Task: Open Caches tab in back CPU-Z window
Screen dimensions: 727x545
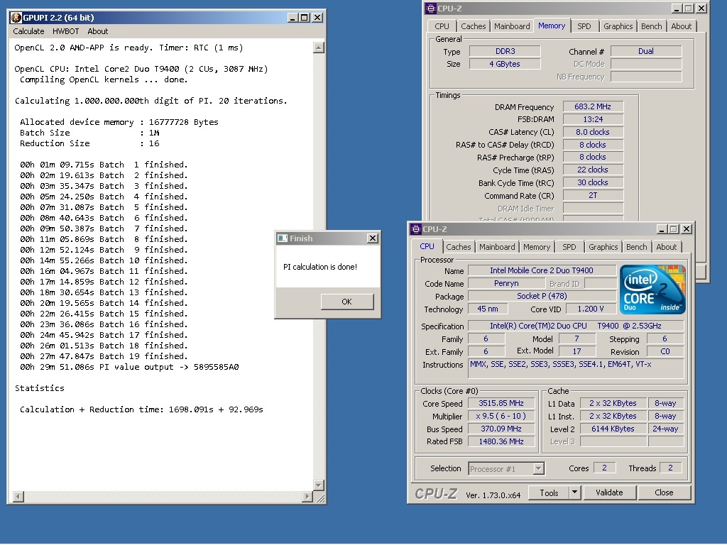Action: coord(474,26)
